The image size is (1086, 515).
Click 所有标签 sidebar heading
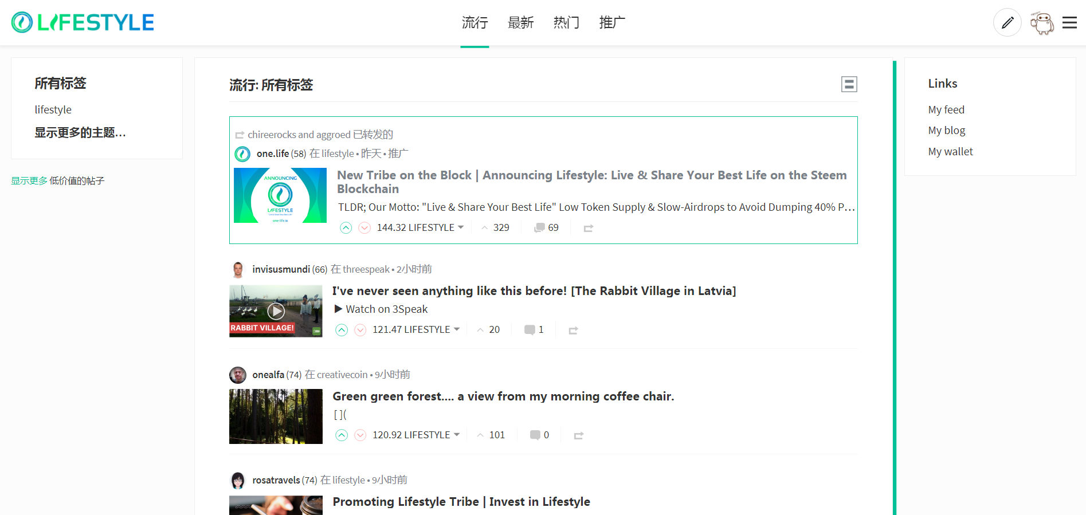[x=60, y=84]
